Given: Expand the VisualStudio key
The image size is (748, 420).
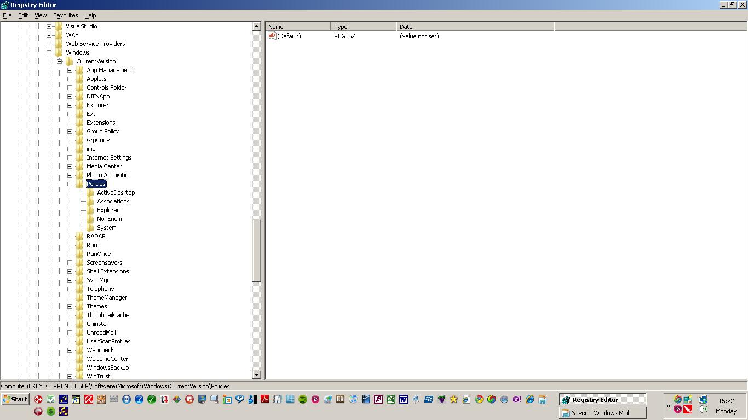Looking at the screenshot, I should pyautogui.click(x=49, y=26).
